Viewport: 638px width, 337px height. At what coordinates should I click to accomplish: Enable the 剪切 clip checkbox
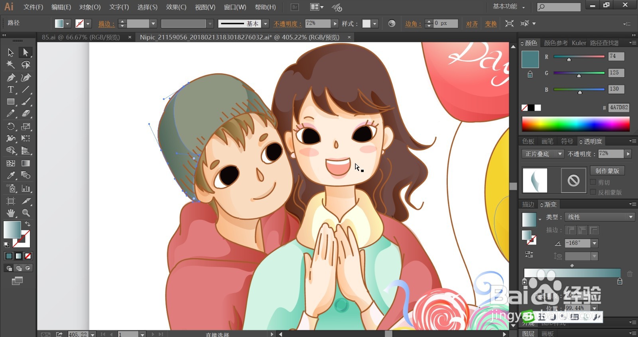[593, 182]
